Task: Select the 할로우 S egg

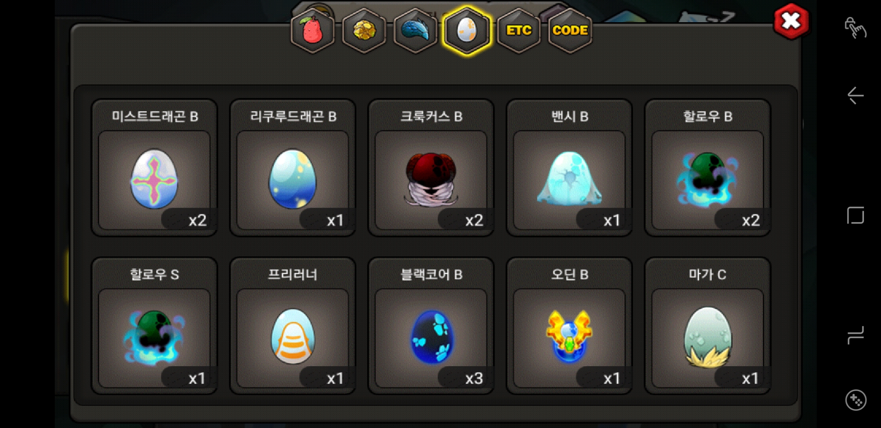Action: [x=154, y=326]
